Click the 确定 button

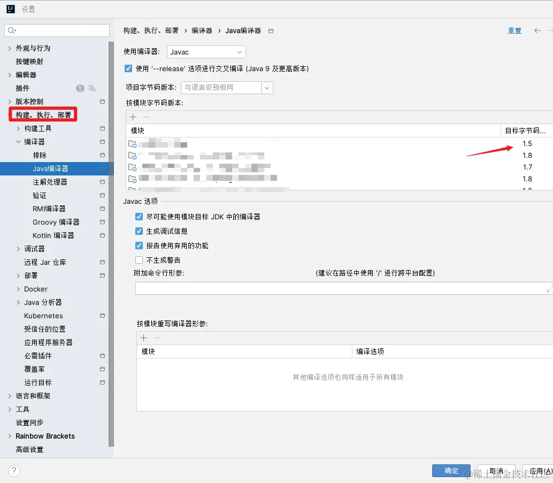click(451, 471)
